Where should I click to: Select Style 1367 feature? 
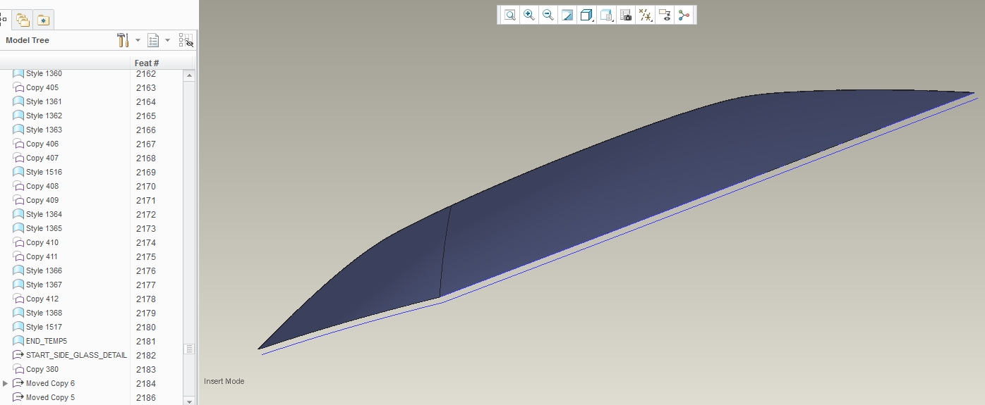(44, 285)
